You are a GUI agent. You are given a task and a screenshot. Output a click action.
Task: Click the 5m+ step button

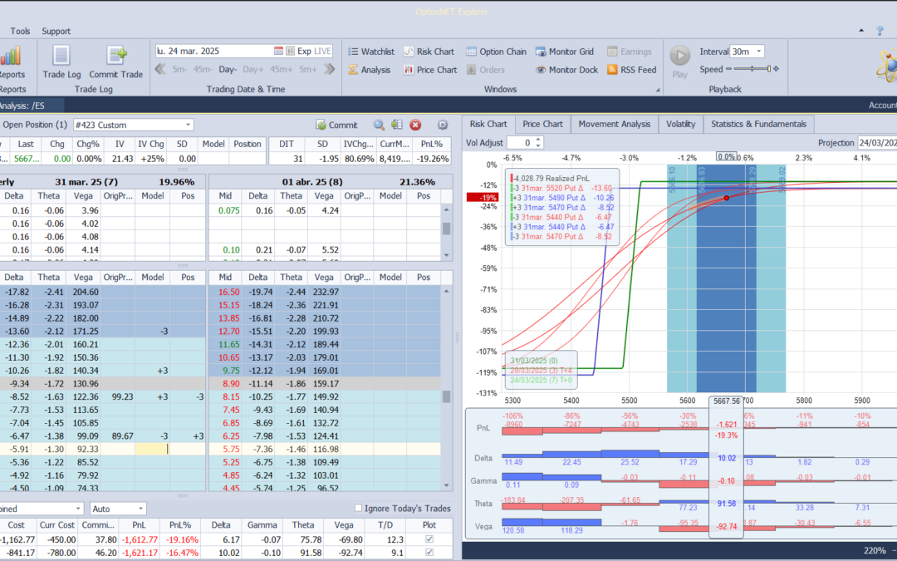click(x=308, y=69)
